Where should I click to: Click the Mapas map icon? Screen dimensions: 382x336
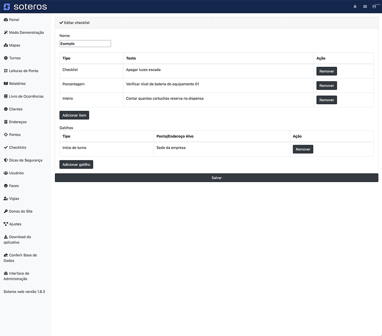tap(6, 45)
